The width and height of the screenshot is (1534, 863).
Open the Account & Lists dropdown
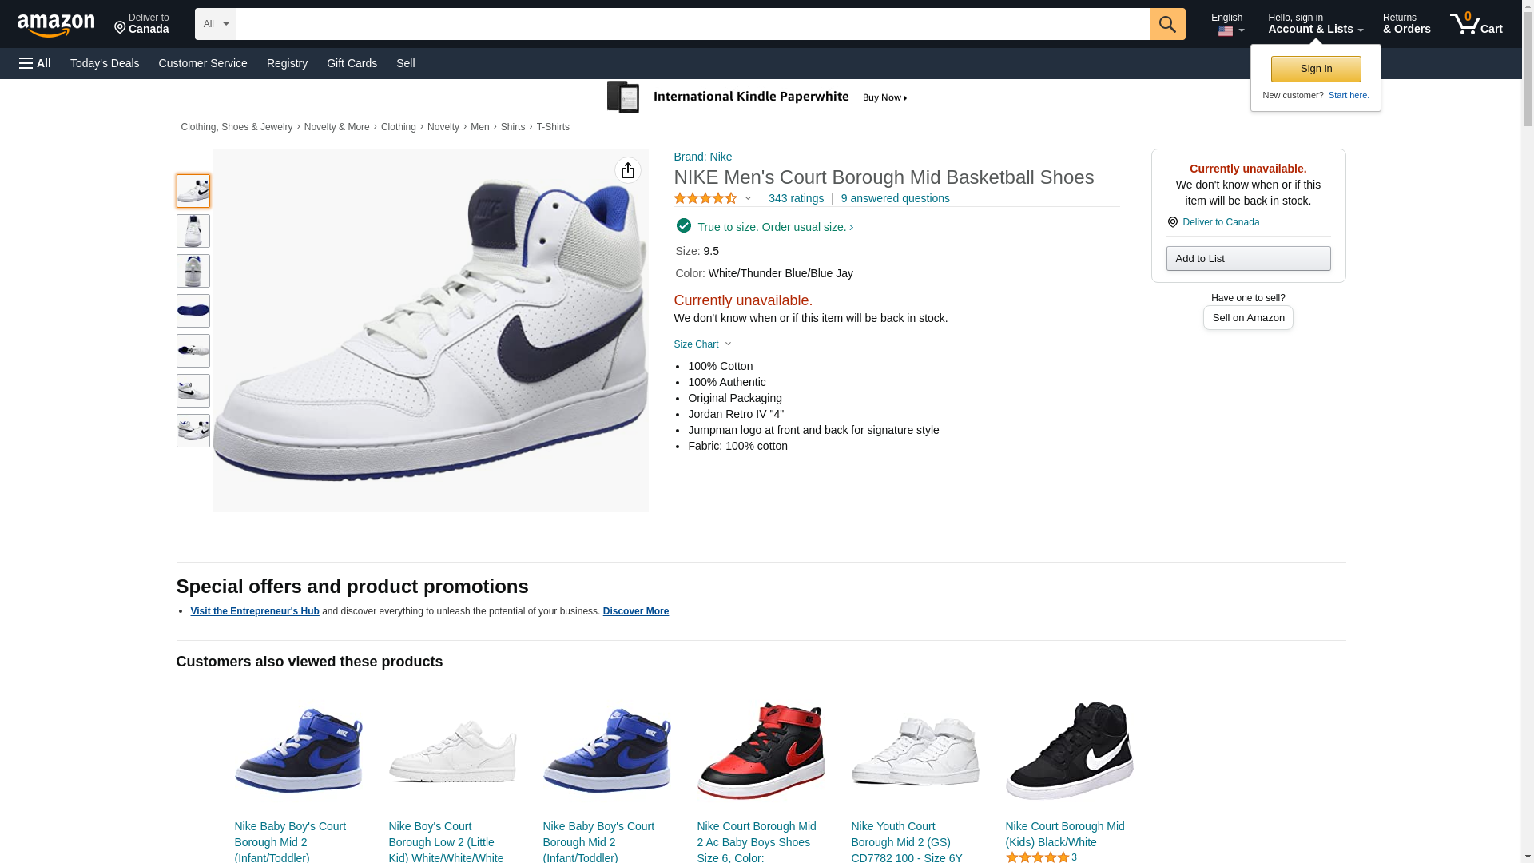(x=1315, y=24)
